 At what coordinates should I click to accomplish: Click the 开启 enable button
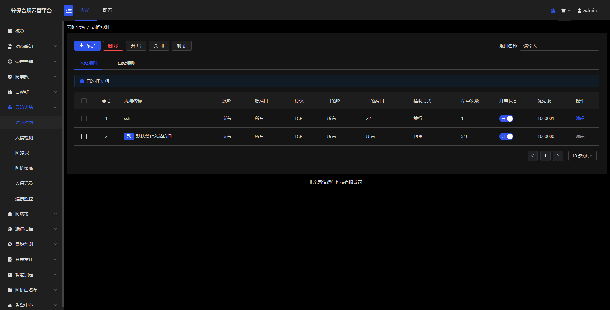point(136,46)
